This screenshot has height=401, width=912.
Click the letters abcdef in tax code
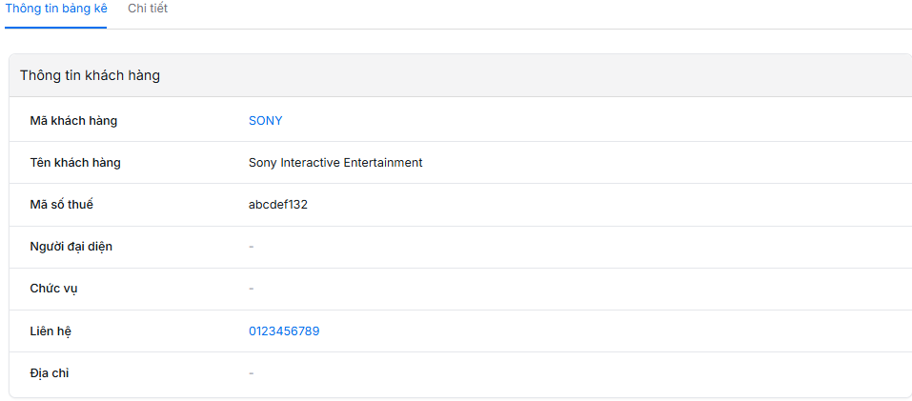tap(268, 205)
